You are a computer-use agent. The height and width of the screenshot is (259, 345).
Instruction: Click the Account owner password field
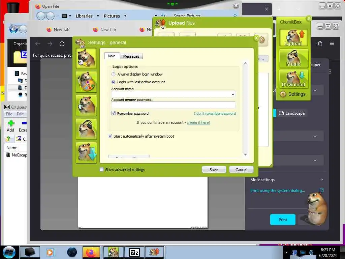click(174, 105)
